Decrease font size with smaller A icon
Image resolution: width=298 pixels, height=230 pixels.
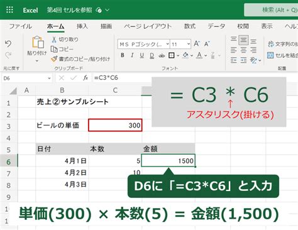(207, 44)
